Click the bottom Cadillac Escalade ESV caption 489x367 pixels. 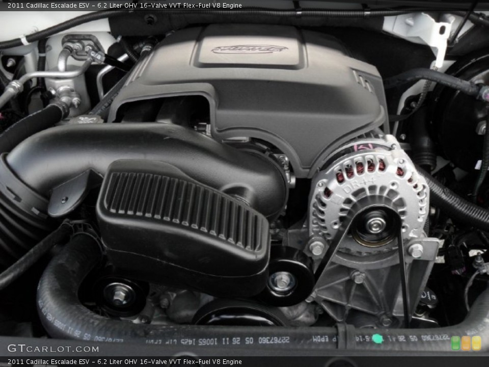coord(121,361)
